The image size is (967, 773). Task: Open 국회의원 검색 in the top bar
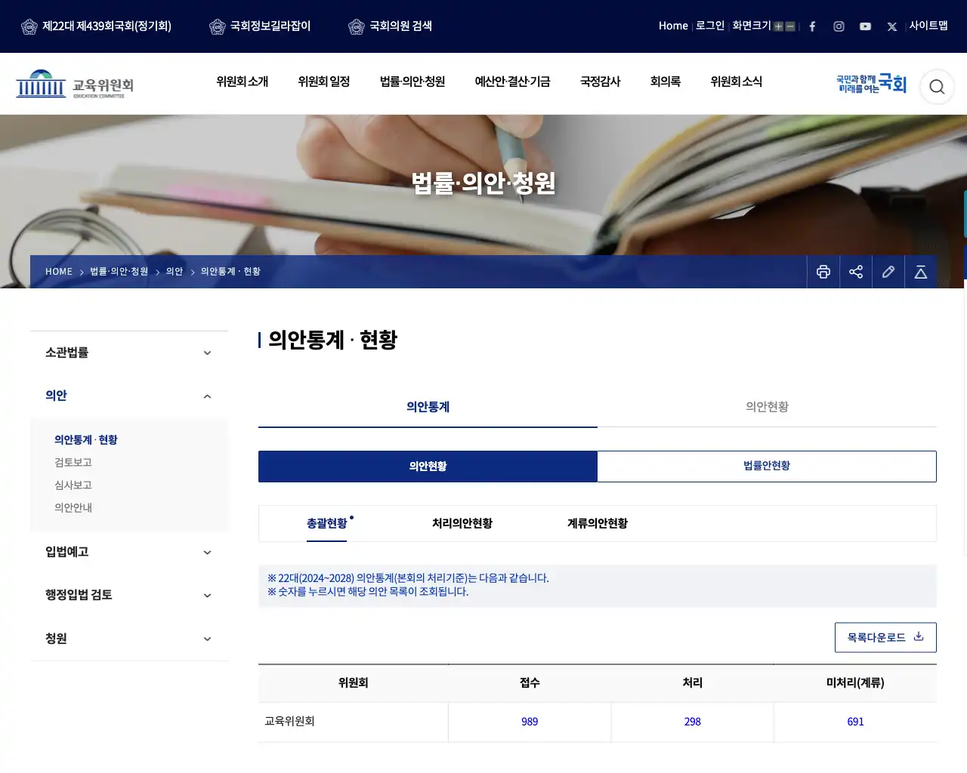391,26
